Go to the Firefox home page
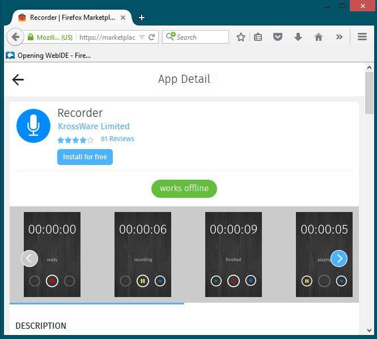 [x=319, y=37]
